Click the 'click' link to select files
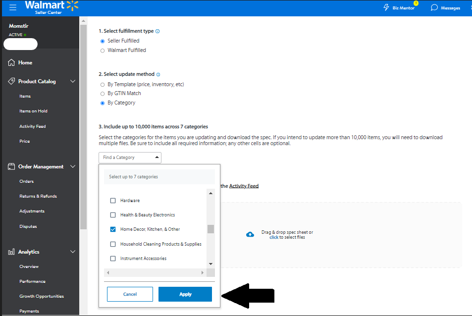 click(x=273, y=237)
